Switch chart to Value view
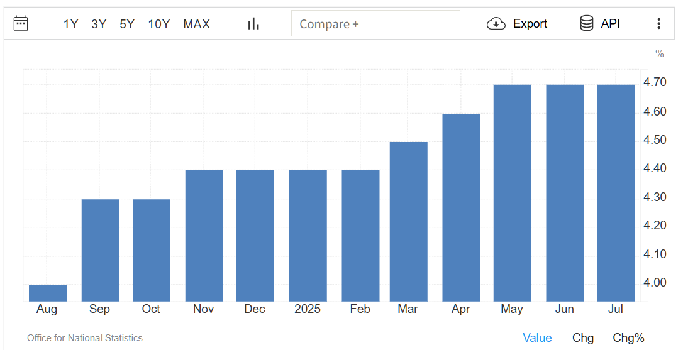This screenshot has width=683, height=350. [x=537, y=338]
